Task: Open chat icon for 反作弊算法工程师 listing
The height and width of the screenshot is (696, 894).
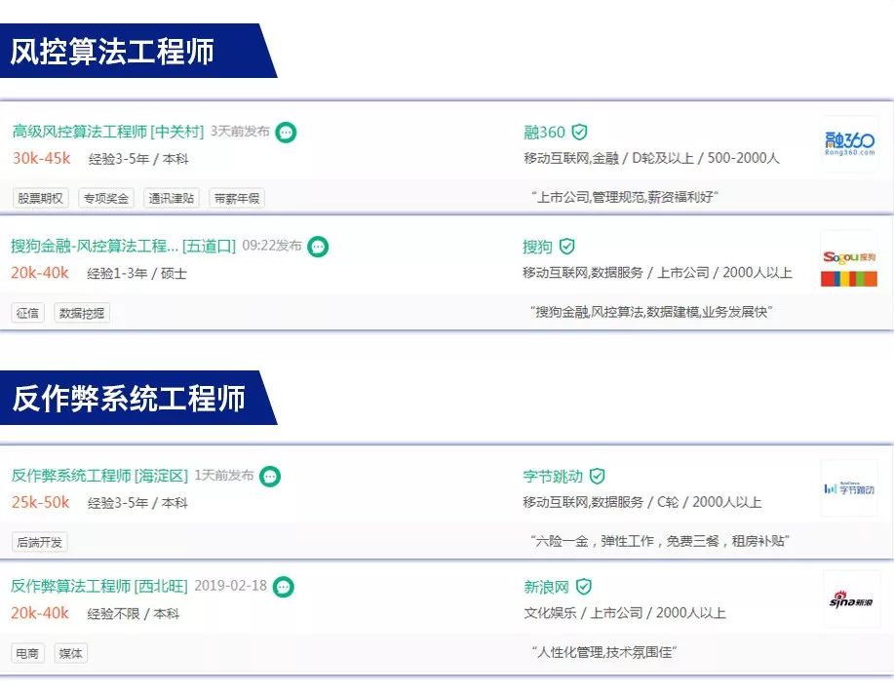Action: point(284,587)
